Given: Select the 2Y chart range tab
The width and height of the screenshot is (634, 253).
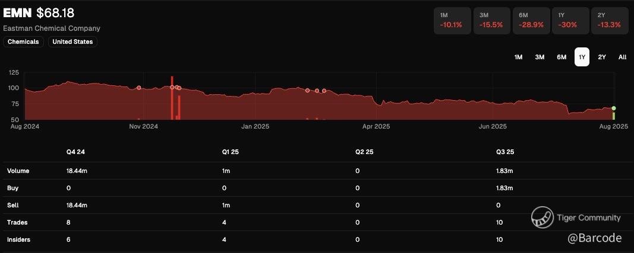Looking at the screenshot, I should click(x=602, y=57).
